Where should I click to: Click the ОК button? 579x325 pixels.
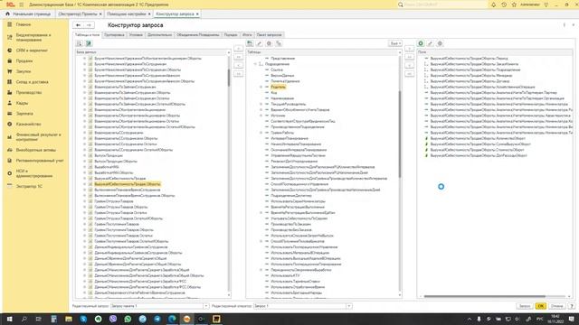tap(541, 306)
